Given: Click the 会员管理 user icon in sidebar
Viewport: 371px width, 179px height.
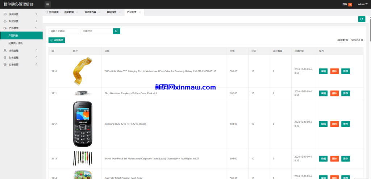Looking at the screenshot, I should pos(5,51).
